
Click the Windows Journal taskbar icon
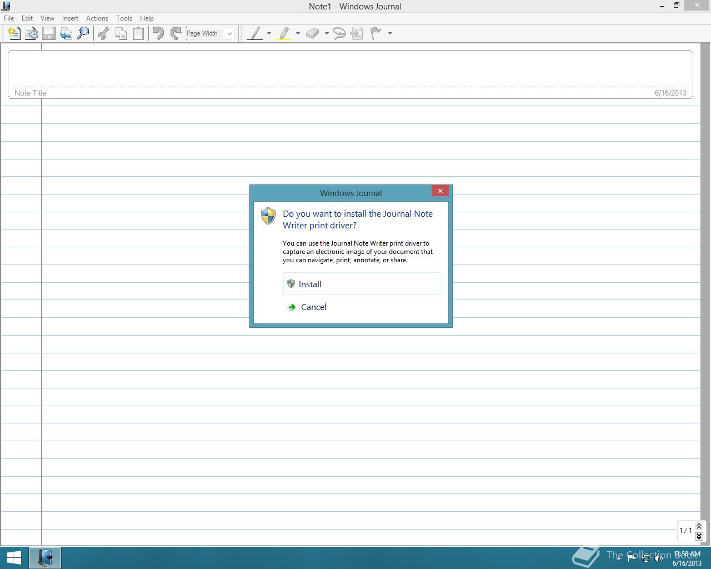pyautogui.click(x=44, y=558)
